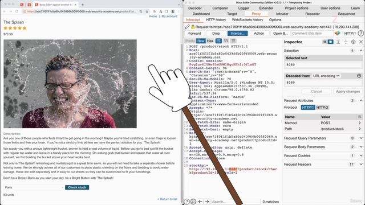The width and height of the screenshot is (365, 205).
Task: Expand Request Body Parameters section
Action: pyautogui.click(x=361, y=147)
